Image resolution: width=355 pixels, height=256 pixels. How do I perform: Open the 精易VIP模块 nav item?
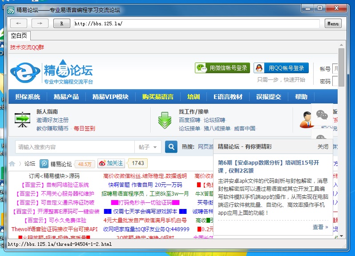point(110,97)
